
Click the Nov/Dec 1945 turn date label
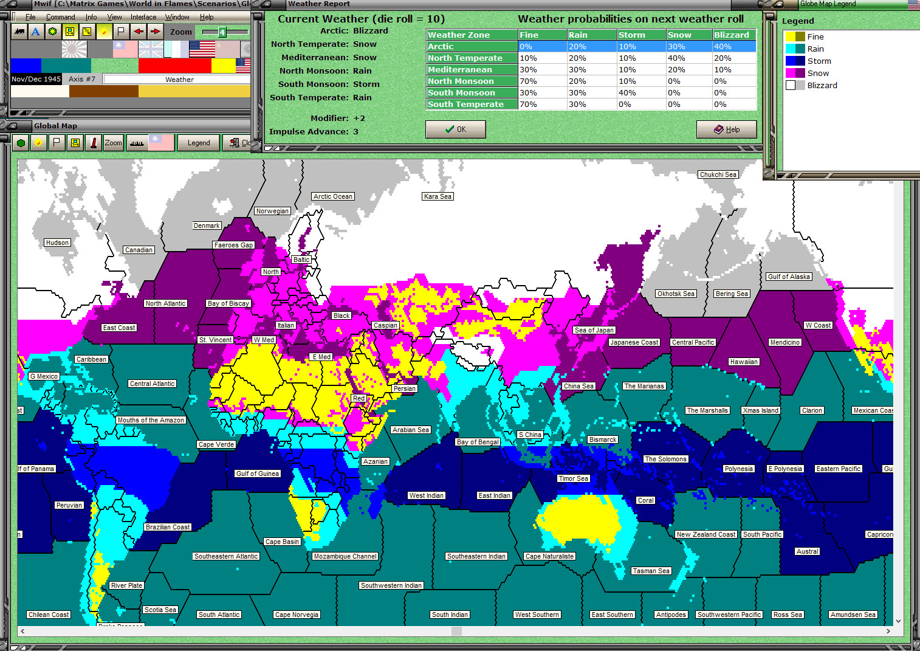[36, 79]
